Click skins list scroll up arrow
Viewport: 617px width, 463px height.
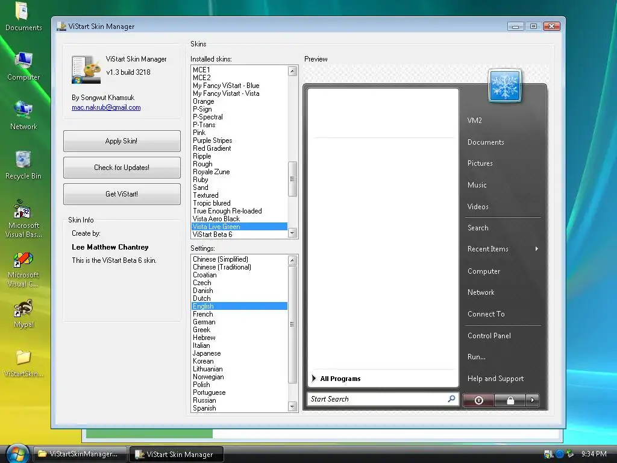click(x=292, y=71)
